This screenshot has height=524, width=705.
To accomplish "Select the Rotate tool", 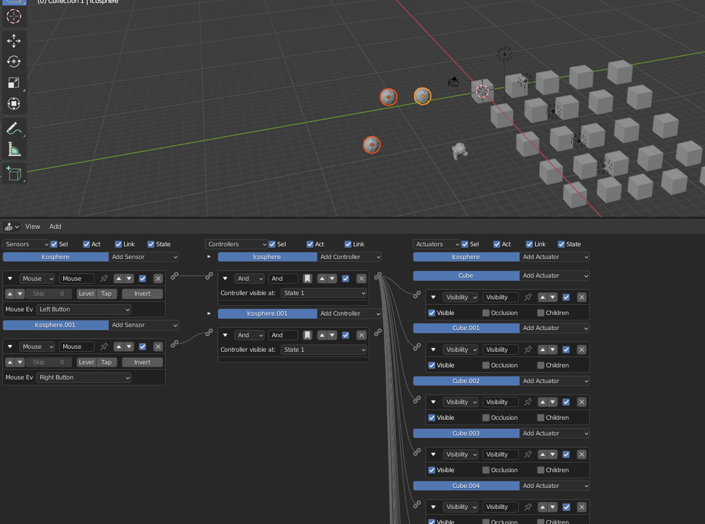I will pos(14,61).
